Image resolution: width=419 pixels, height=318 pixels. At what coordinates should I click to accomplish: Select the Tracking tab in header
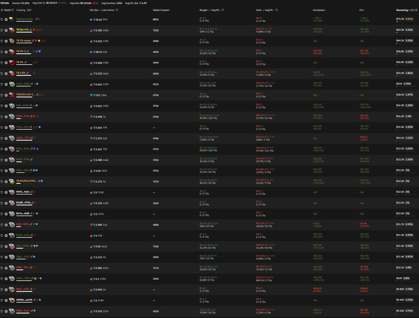tap(21, 10)
